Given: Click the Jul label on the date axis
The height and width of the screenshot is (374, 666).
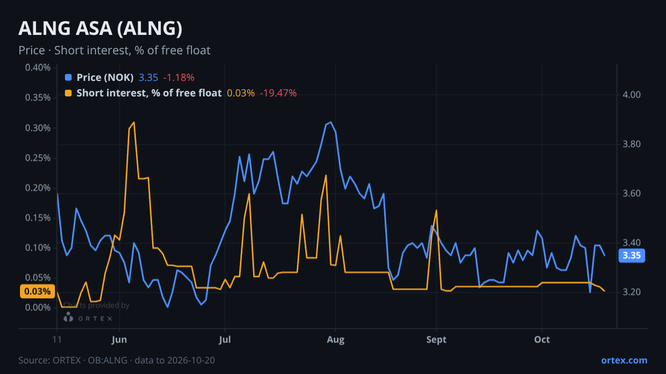Looking at the screenshot, I should (x=225, y=339).
